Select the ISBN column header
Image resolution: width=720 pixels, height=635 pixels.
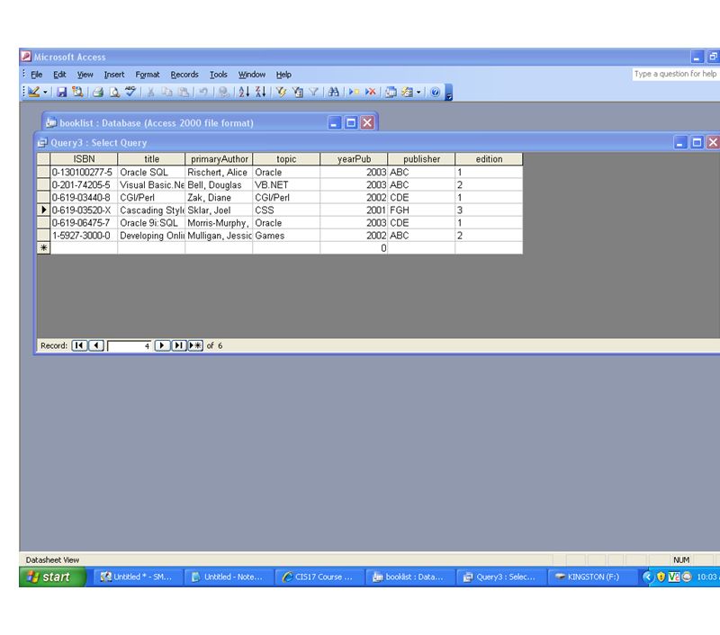(84, 158)
